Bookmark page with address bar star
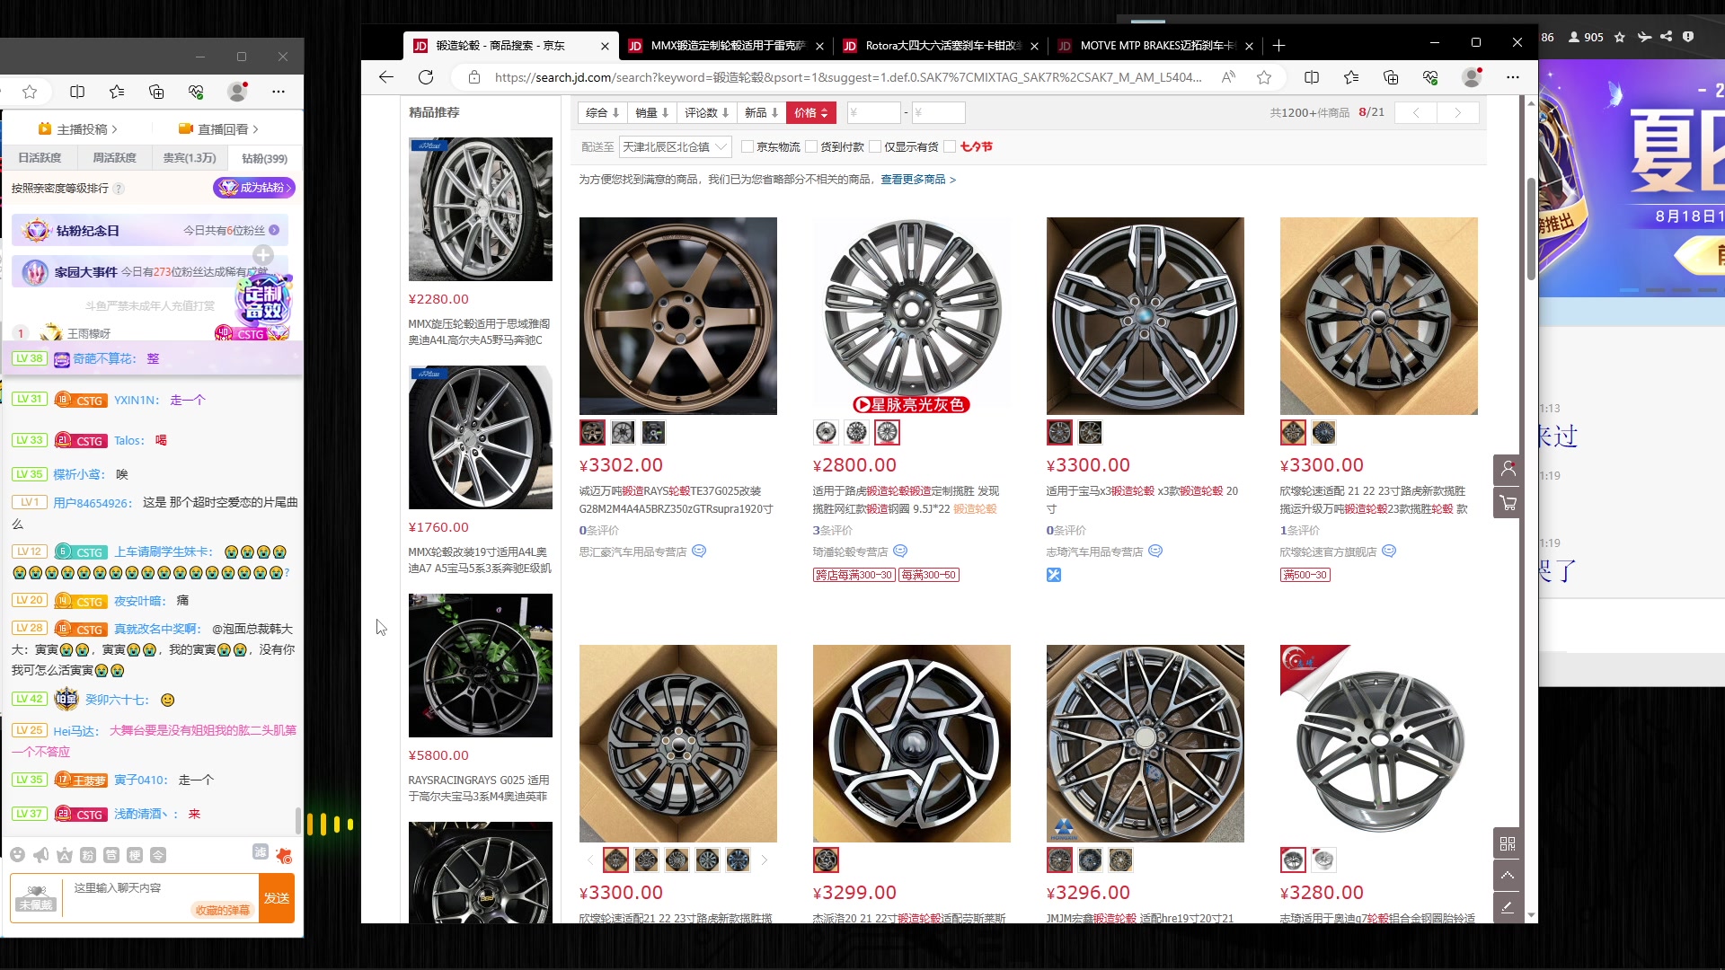Image resolution: width=1725 pixels, height=970 pixels. click(x=1264, y=77)
